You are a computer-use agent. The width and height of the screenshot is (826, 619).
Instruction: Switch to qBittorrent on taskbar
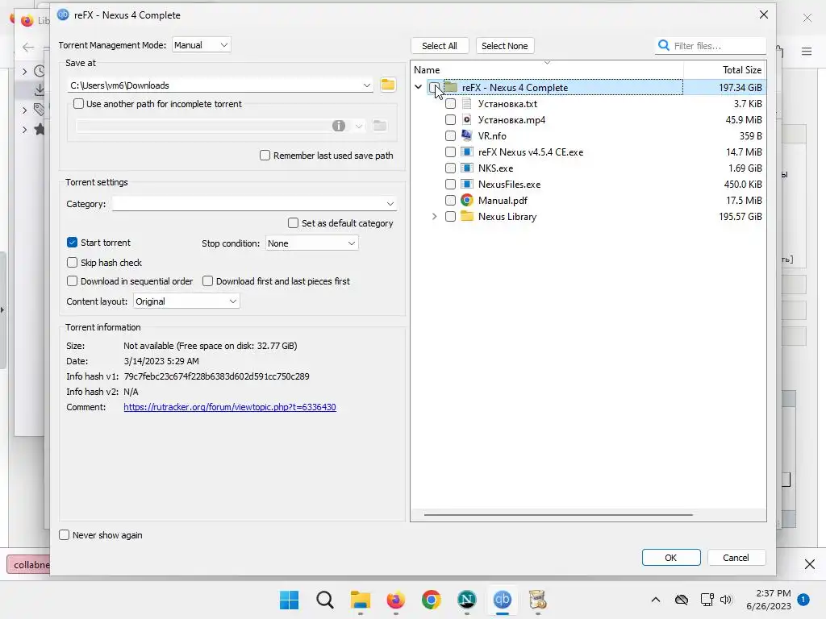tap(502, 600)
